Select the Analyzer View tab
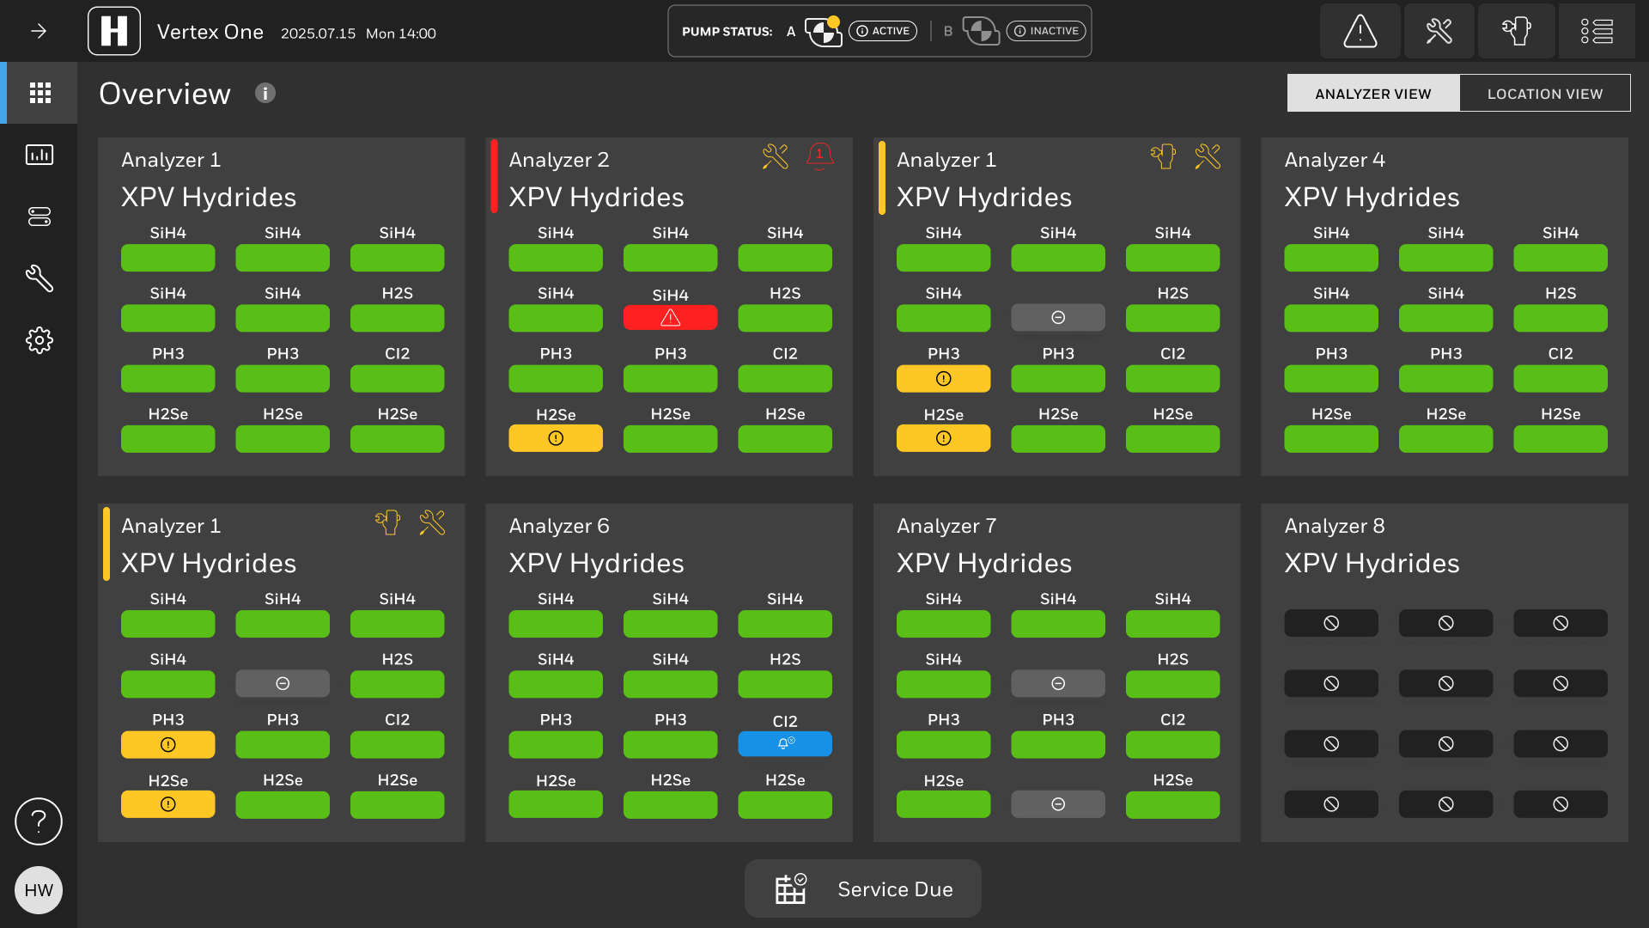 pyautogui.click(x=1372, y=94)
